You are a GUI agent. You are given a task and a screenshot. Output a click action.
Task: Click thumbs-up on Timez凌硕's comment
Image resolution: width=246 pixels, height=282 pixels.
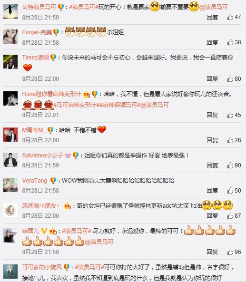234,79
